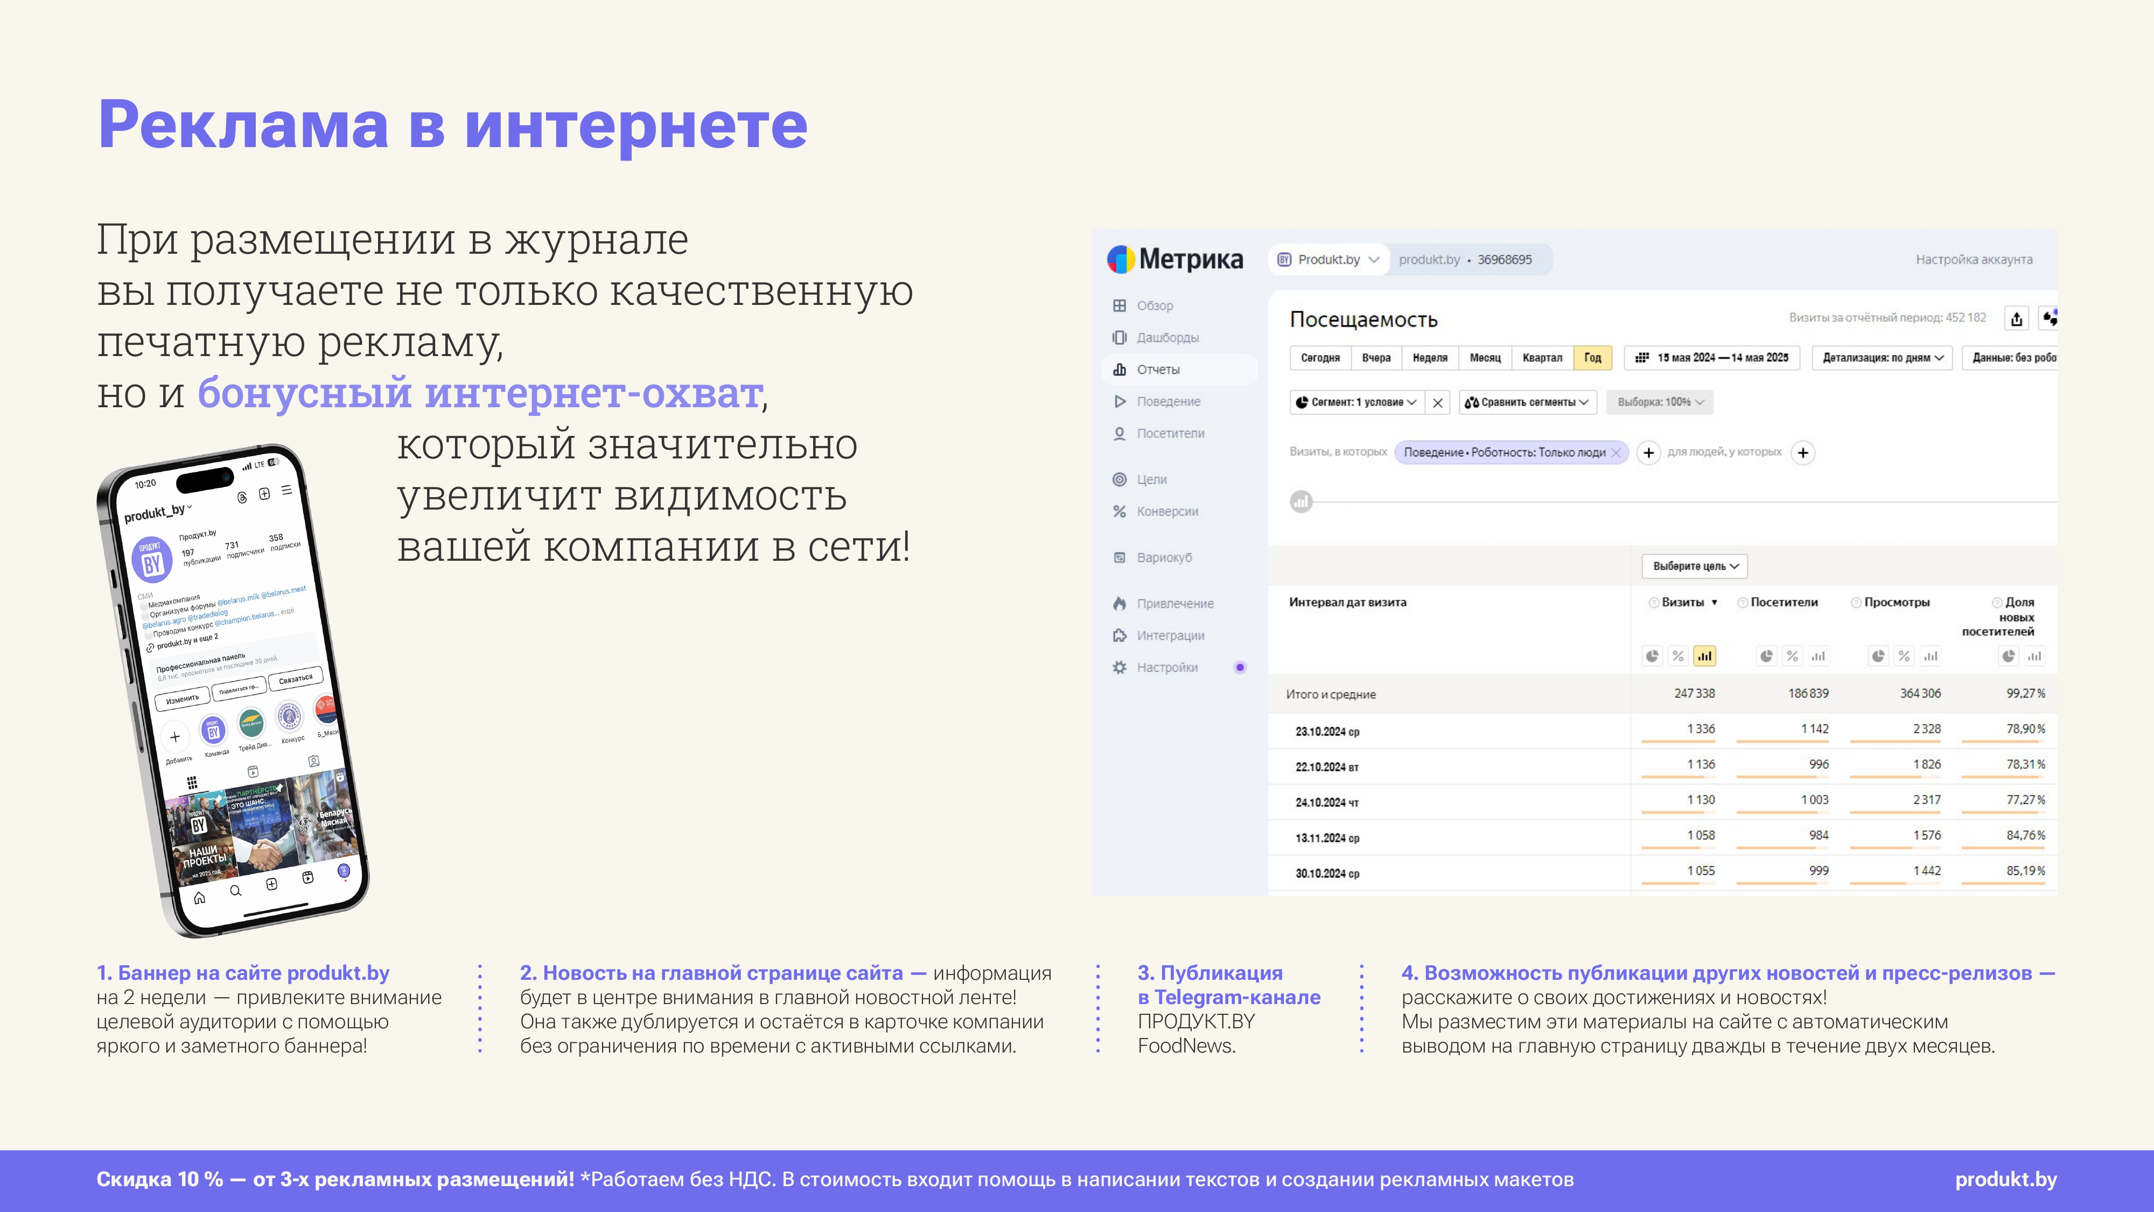Toggle pie chart for Визиты column

1652,657
